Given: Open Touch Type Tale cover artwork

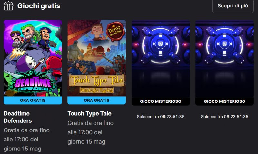Looking at the screenshot, I should (x=96, y=58).
